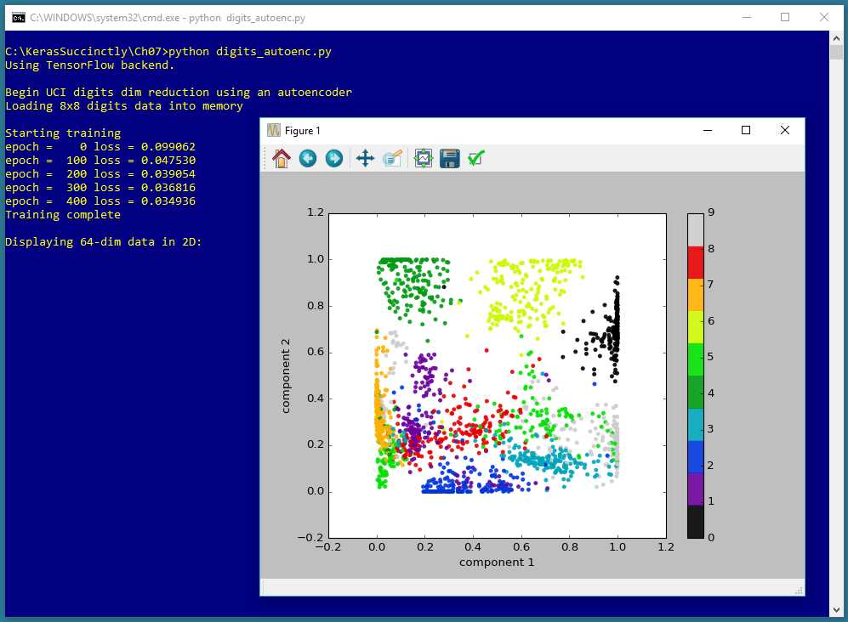Image resolution: width=848 pixels, height=622 pixels.
Task: Click the Figure 1 title text
Action: (x=303, y=130)
